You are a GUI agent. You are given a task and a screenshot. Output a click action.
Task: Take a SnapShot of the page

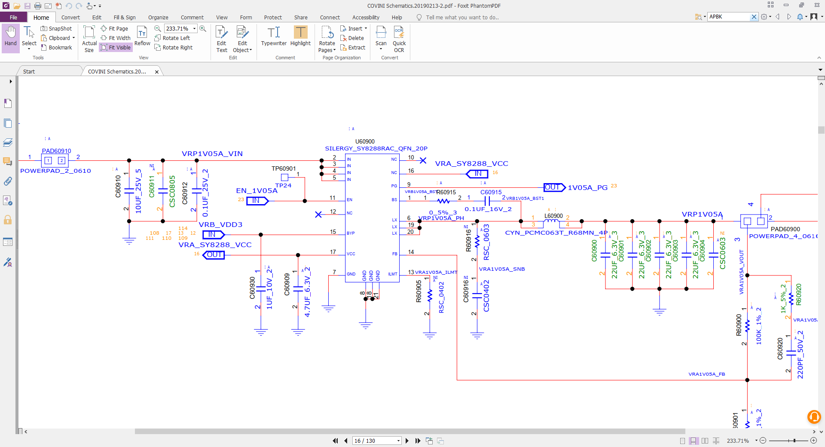coord(56,29)
